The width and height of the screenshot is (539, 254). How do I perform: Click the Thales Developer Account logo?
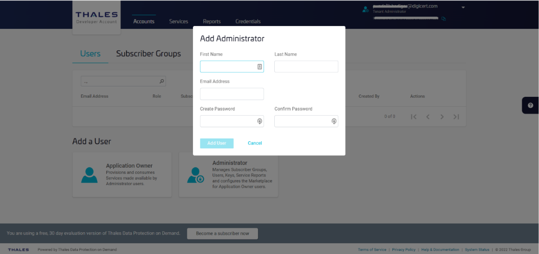click(96, 17)
